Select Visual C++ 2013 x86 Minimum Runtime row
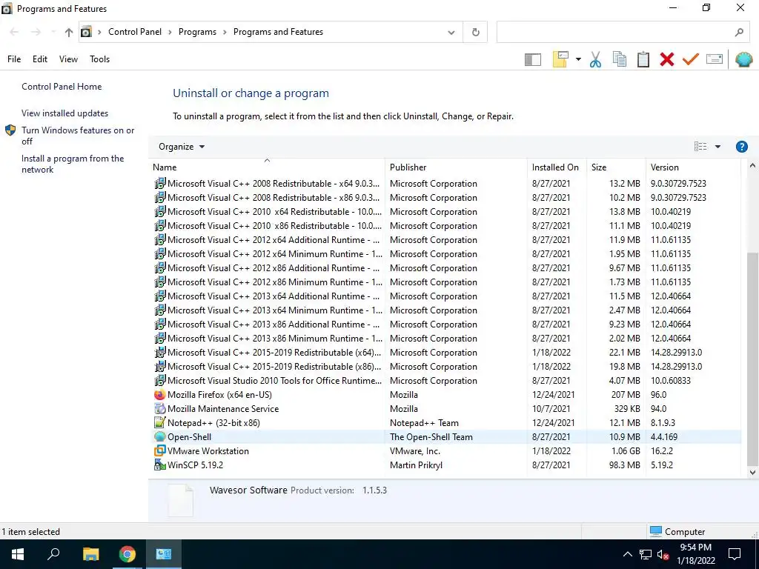 tap(445, 339)
